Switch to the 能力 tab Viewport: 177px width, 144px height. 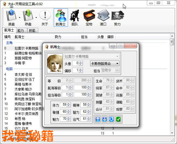pos(20,31)
